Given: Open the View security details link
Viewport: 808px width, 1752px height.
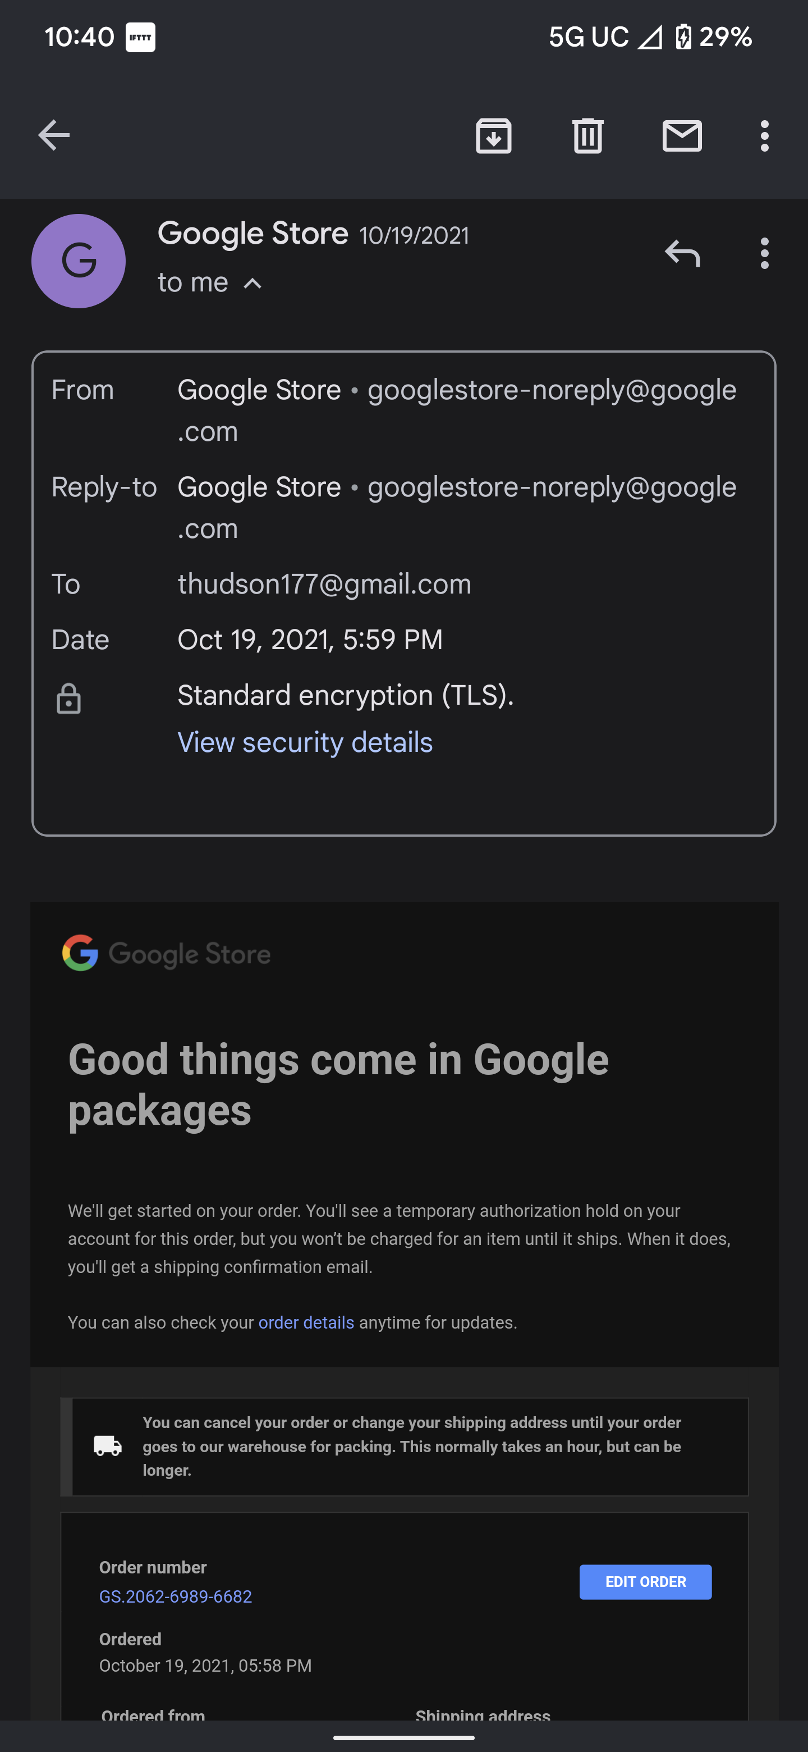Looking at the screenshot, I should [x=305, y=742].
